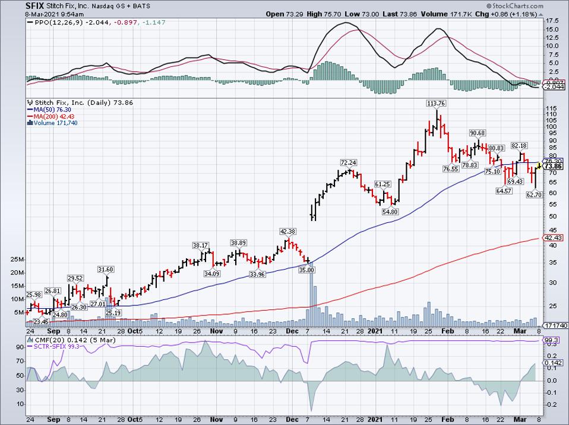Viewport: 569px width, 425px height.
Task: Click the 75.10 price label
Action: pyautogui.click(x=492, y=171)
